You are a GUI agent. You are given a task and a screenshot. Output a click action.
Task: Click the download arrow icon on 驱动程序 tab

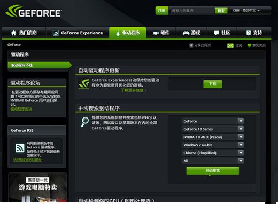[118, 33]
